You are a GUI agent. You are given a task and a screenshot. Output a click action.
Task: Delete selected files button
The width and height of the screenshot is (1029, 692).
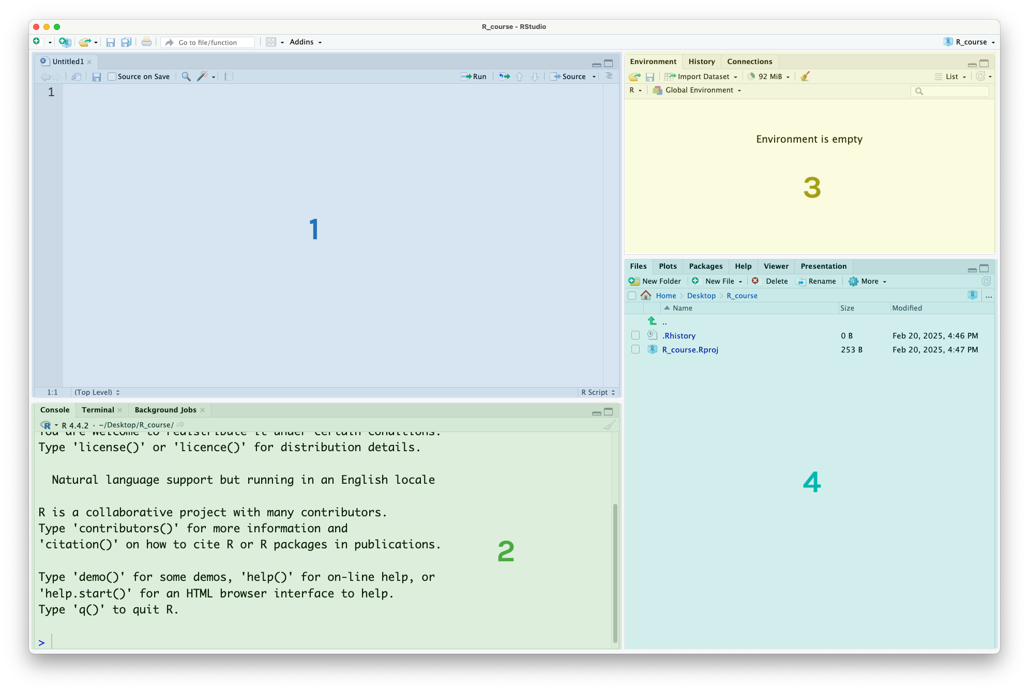pos(770,281)
